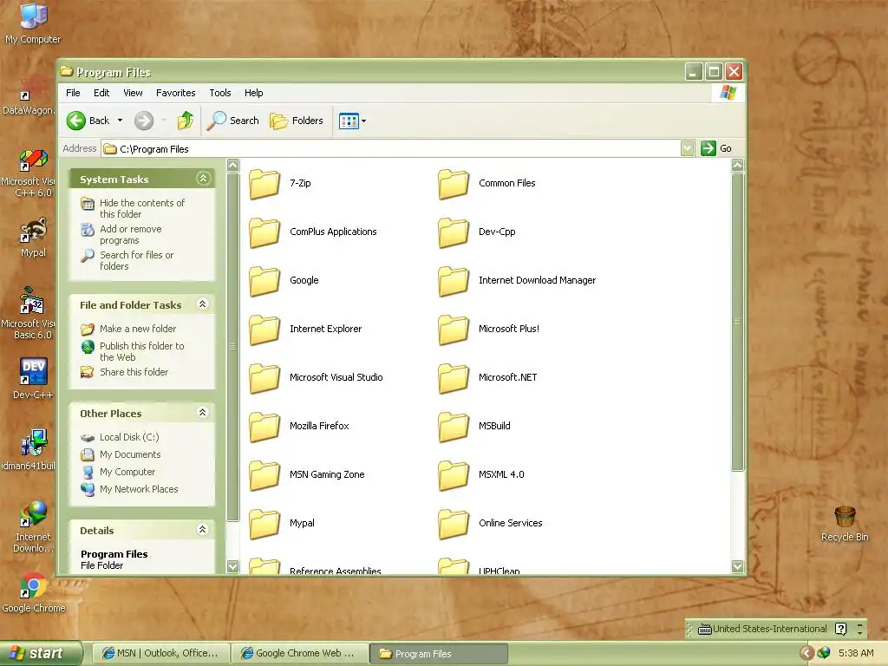The width and height of the screenshot is (888, 666).
Task: Click the Go button beside address bar
Action: pos(717,149)
